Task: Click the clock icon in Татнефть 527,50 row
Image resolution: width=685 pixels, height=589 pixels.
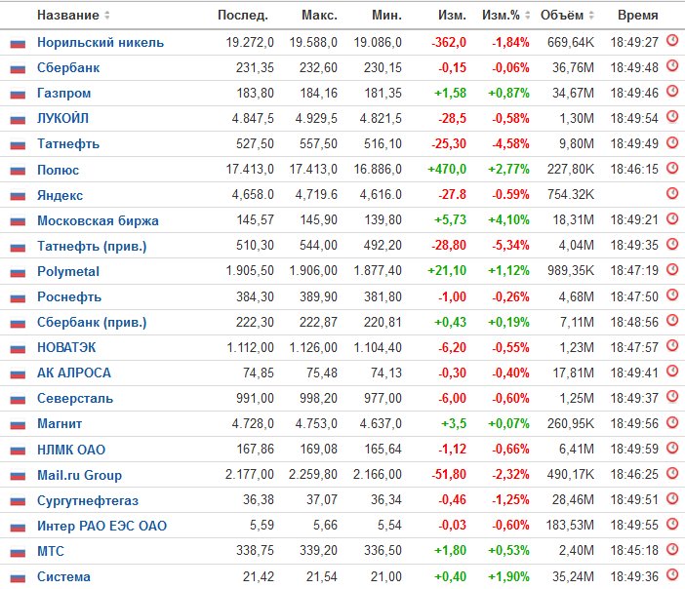Action: [x=672, y=142]
